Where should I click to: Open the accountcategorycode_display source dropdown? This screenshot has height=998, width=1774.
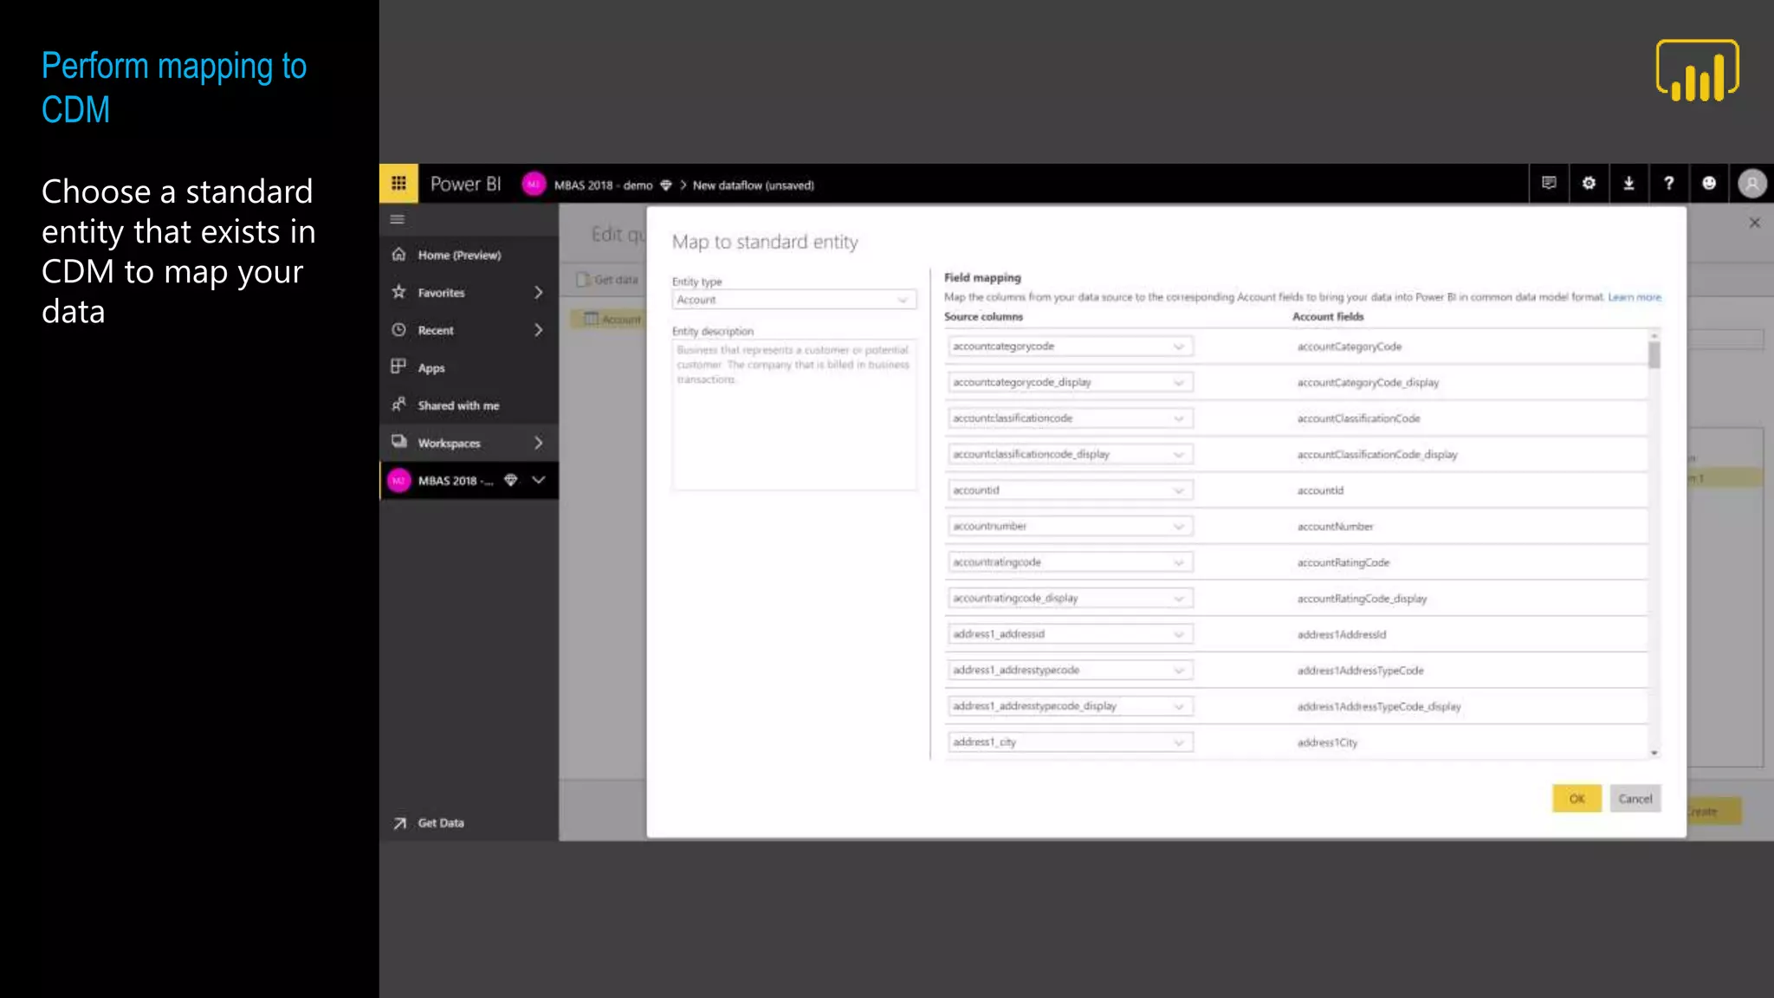1070,382
